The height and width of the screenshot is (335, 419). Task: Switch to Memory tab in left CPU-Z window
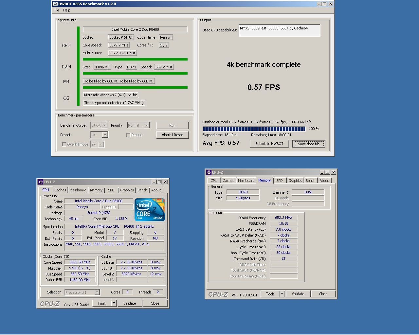[x=96, y=190]
